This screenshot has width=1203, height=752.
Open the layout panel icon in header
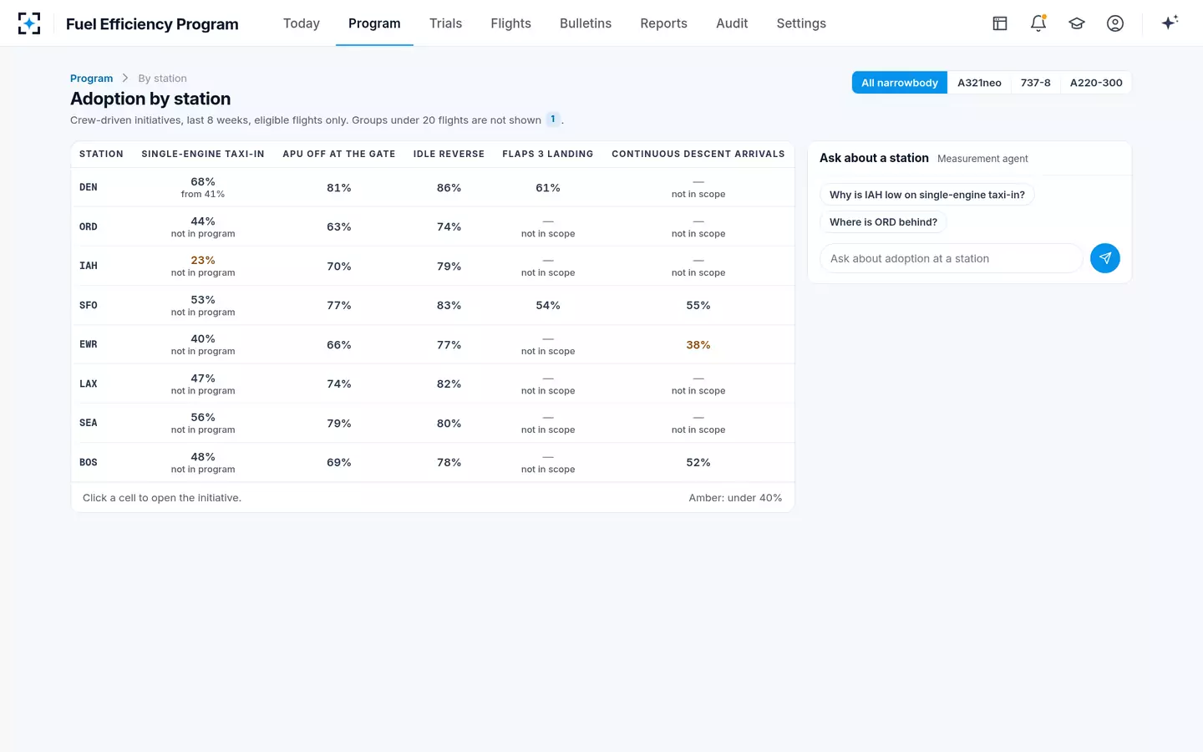point(1000,23)
